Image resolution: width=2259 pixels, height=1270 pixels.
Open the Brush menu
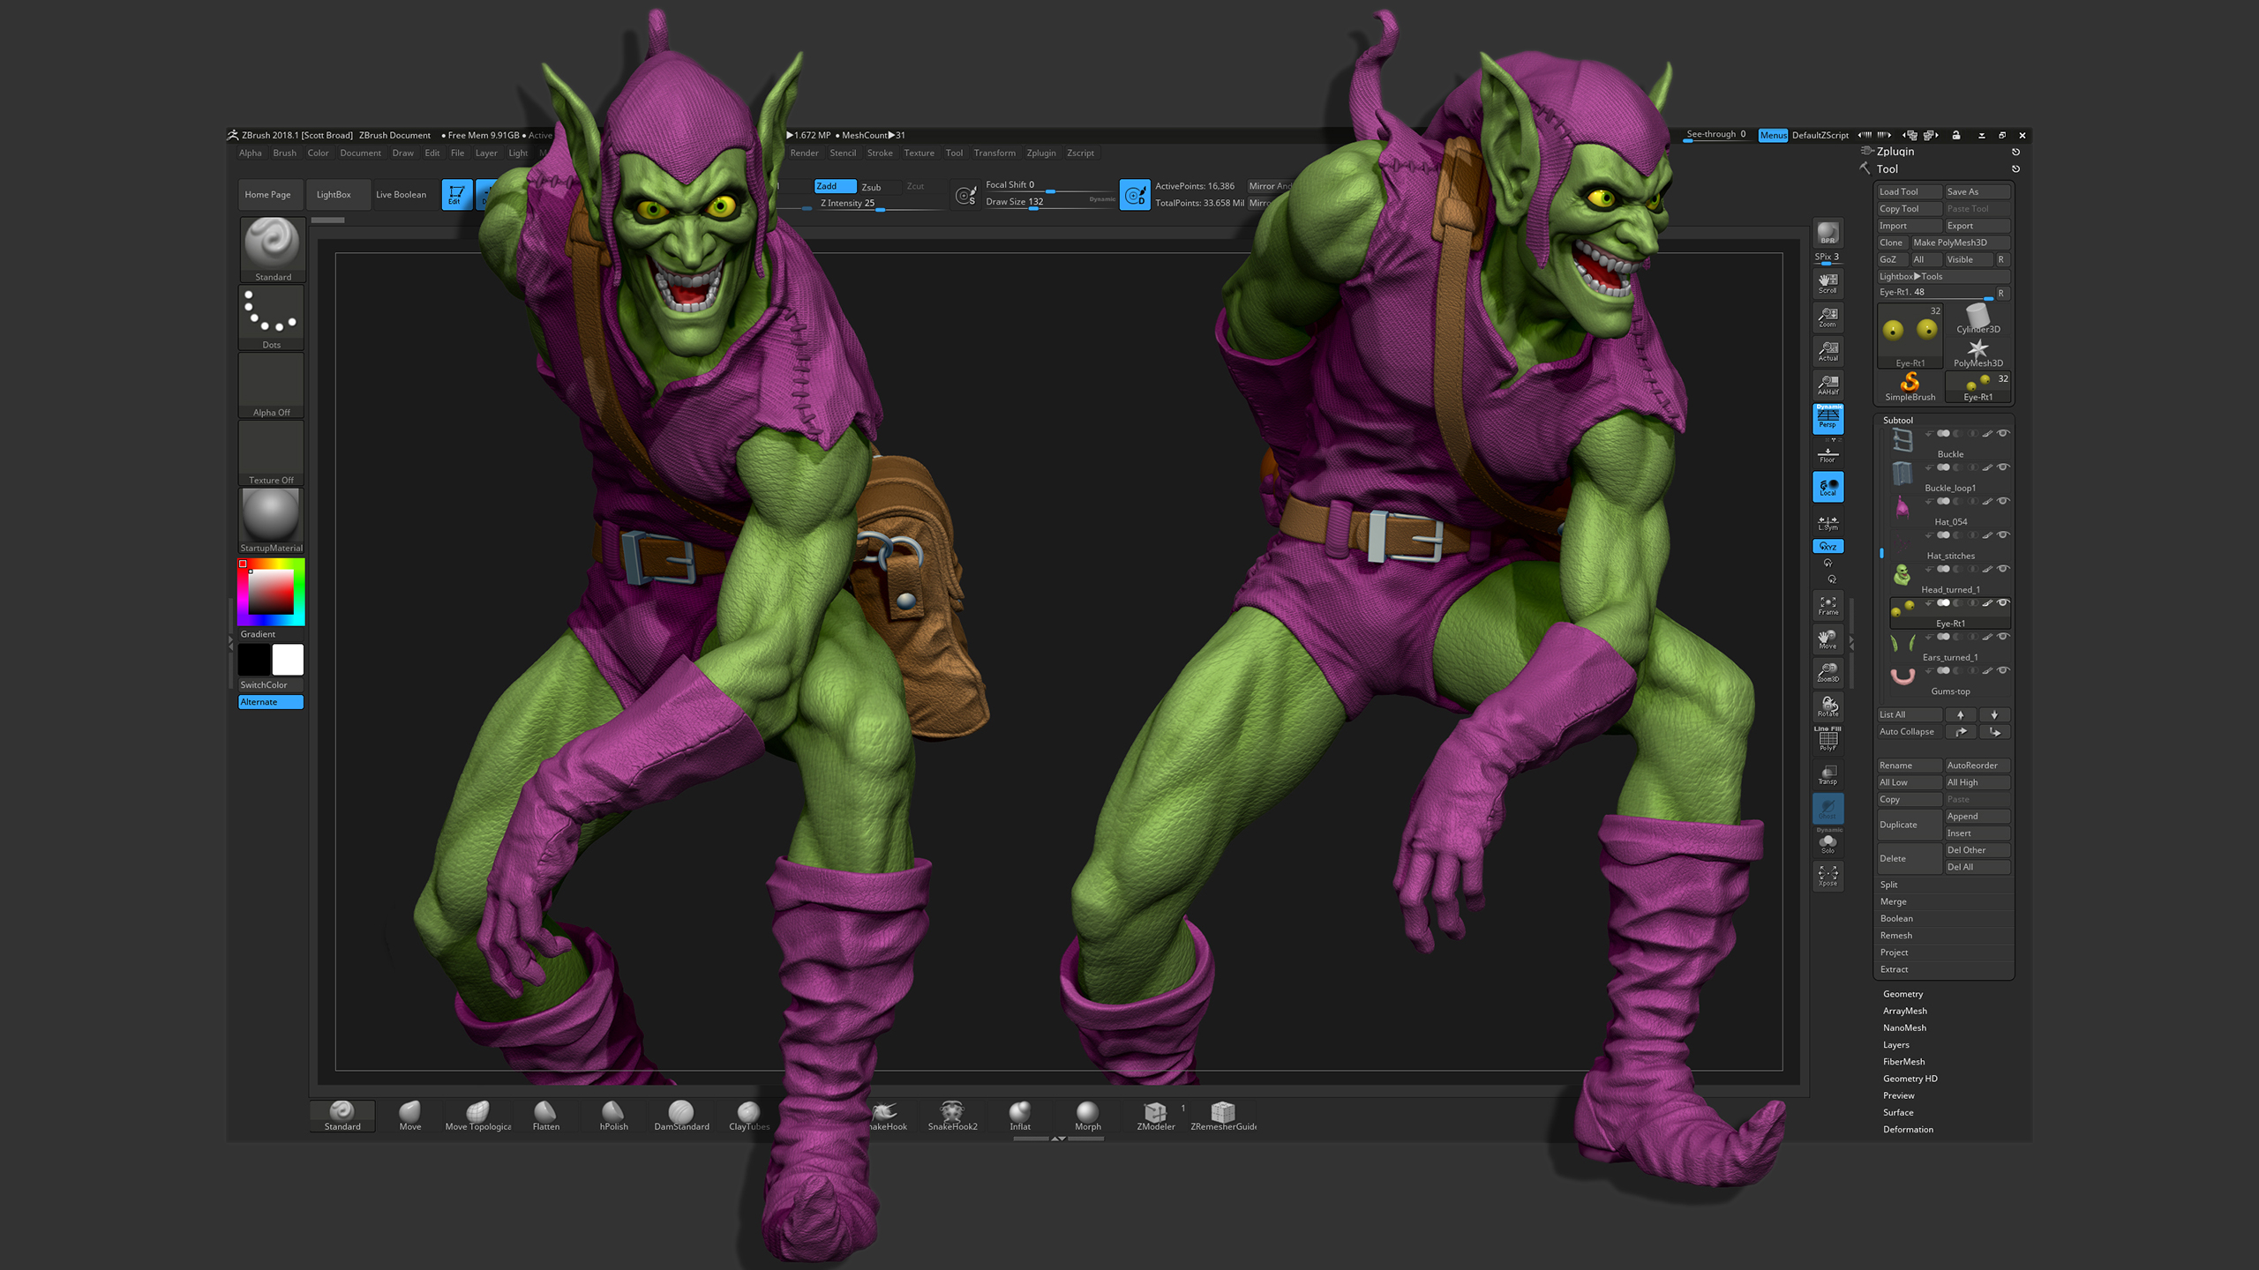click(284, 153)
